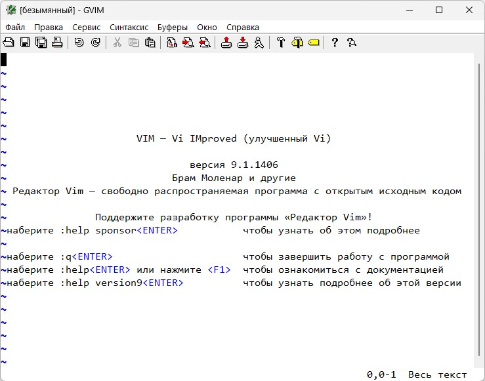Click the '0,0-1' cursor position indicator
The height and width of the screenshot is (381, 485).
coord(381,375)
